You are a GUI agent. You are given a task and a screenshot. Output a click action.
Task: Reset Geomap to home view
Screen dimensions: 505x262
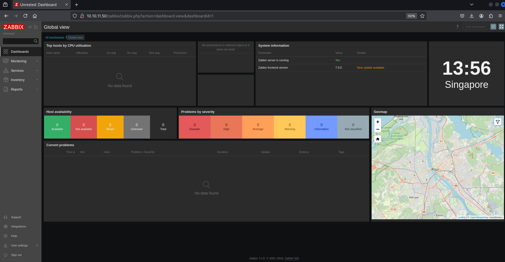pyautogui.click(x=378, y=139)
